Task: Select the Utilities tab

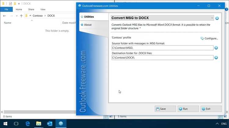Action: tap(94, 17)
